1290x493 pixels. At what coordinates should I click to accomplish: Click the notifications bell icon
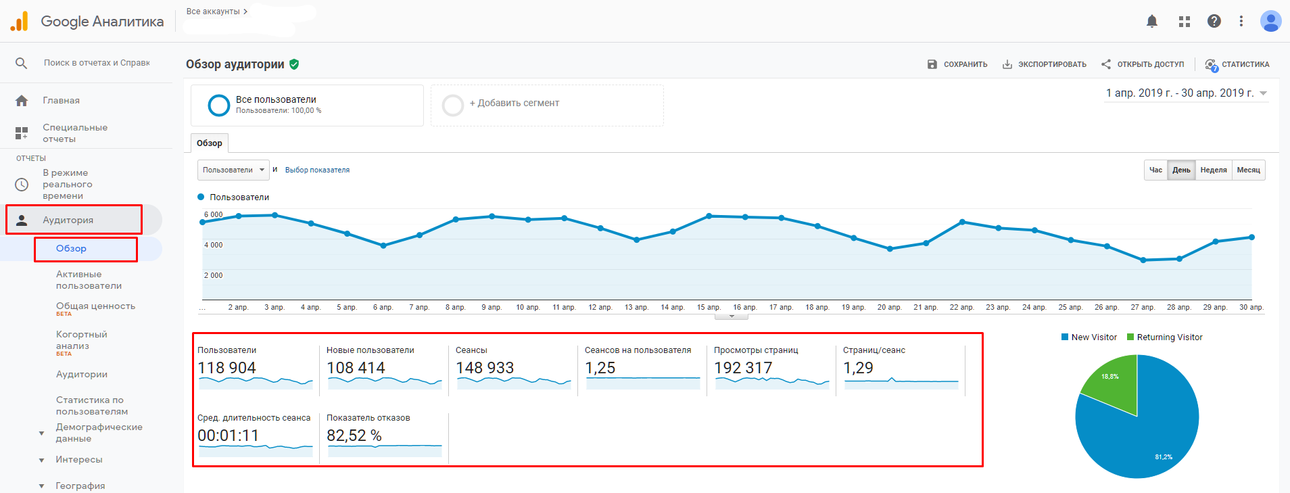[x=1152, y=22]
